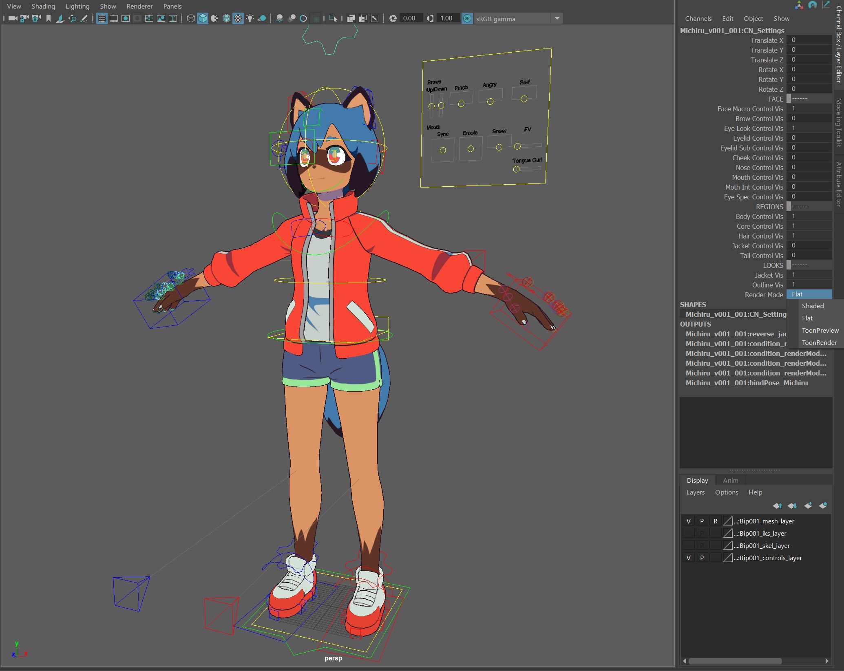Open the Renderer menu

(x=139, y=6)
